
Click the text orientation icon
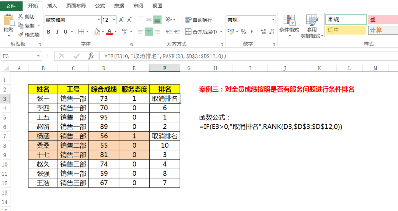click(x=168, y=19)
